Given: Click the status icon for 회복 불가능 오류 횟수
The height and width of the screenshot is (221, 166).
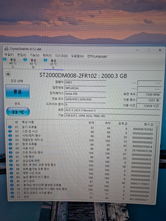Looking at the screenshot, I should (11, 169).
